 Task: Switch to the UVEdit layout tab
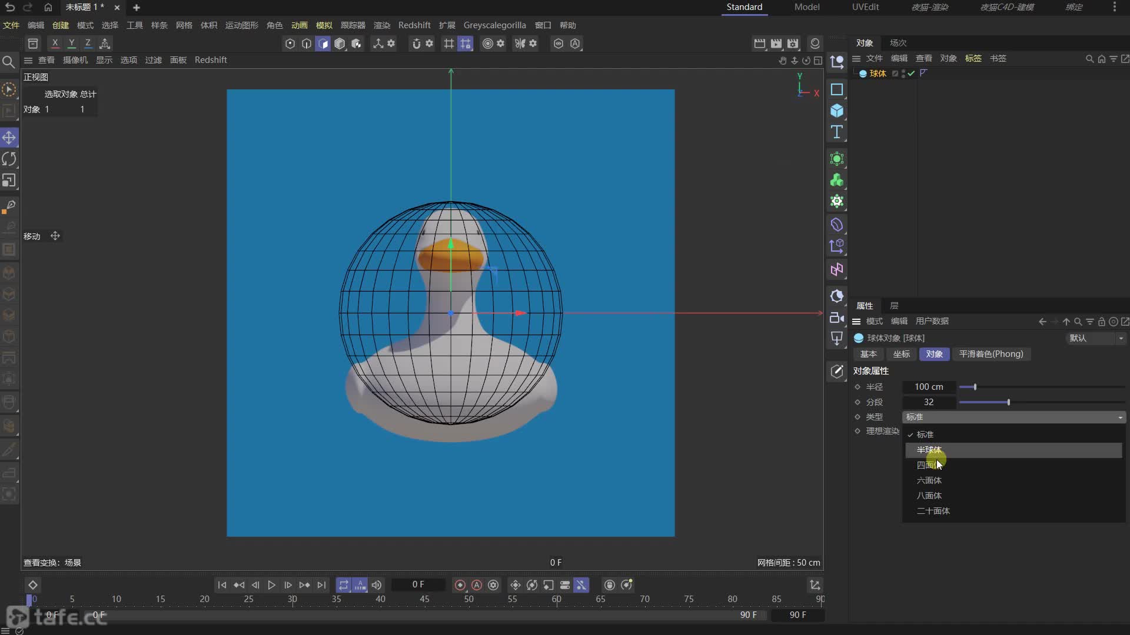point(865,7)
